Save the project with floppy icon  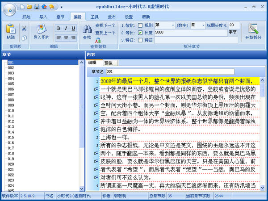pyautogui.click(x=37, y=7)
